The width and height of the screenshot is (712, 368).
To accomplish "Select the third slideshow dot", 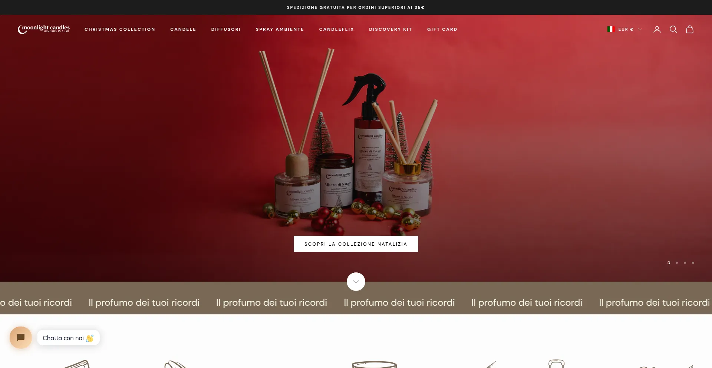I will pos(685,263).
